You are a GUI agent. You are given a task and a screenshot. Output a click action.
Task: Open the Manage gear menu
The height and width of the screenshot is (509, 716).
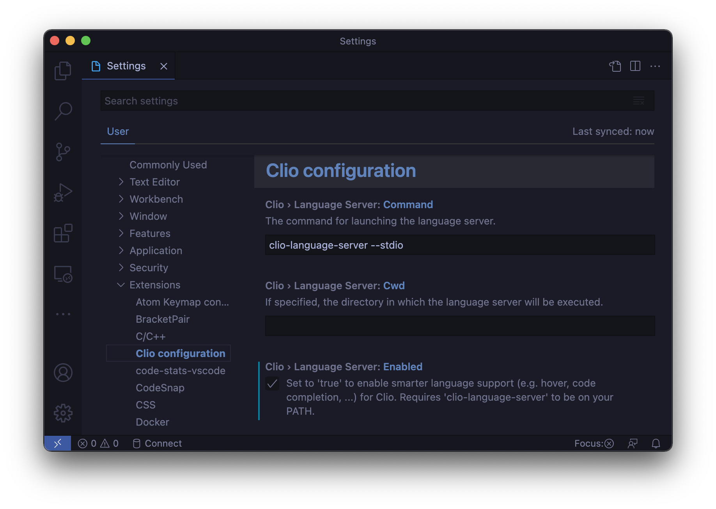point(63,413)
